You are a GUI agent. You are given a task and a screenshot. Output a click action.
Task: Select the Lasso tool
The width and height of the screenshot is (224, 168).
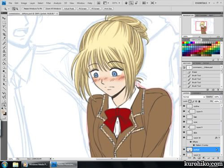pyautogui.click(x=4, y=26)
